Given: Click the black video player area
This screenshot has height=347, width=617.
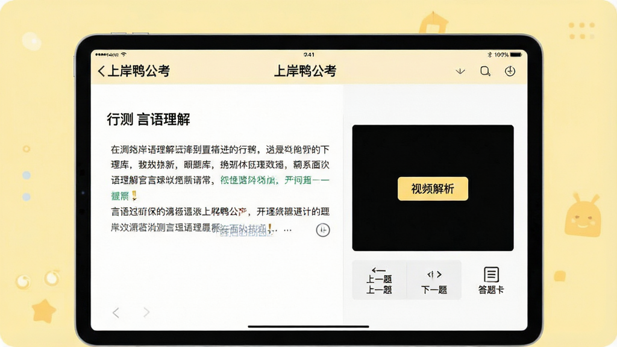Looking at the screenshot, I should tap(433, 188).
